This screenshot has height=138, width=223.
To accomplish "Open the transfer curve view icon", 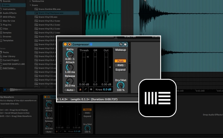I will [x=86, y=90].
